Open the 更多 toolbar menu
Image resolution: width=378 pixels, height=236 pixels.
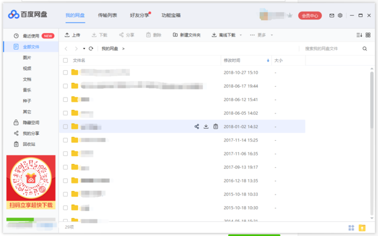tap(258, 35)
